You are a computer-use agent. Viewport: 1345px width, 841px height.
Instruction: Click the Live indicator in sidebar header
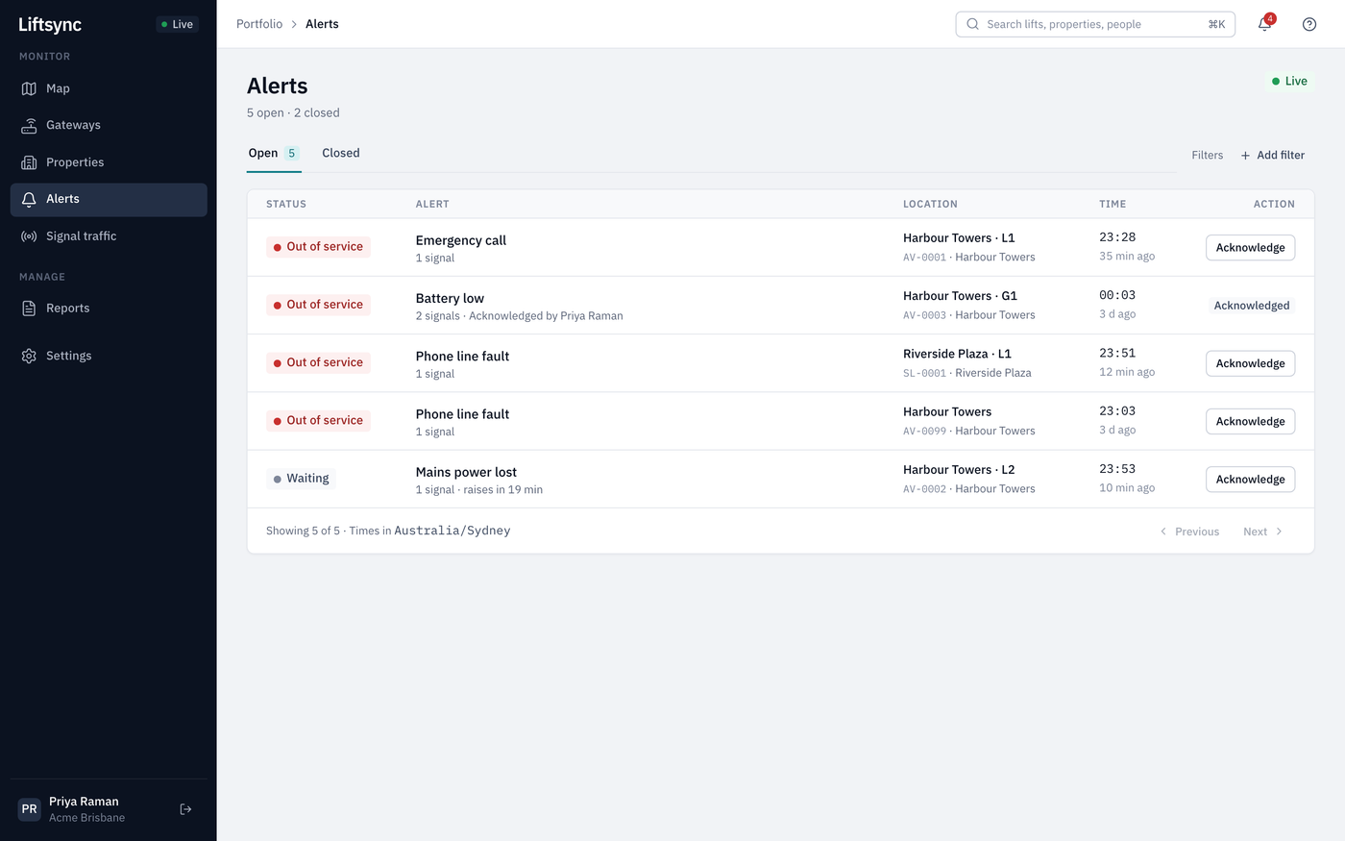pyautogui.click(x=177, y=24)
